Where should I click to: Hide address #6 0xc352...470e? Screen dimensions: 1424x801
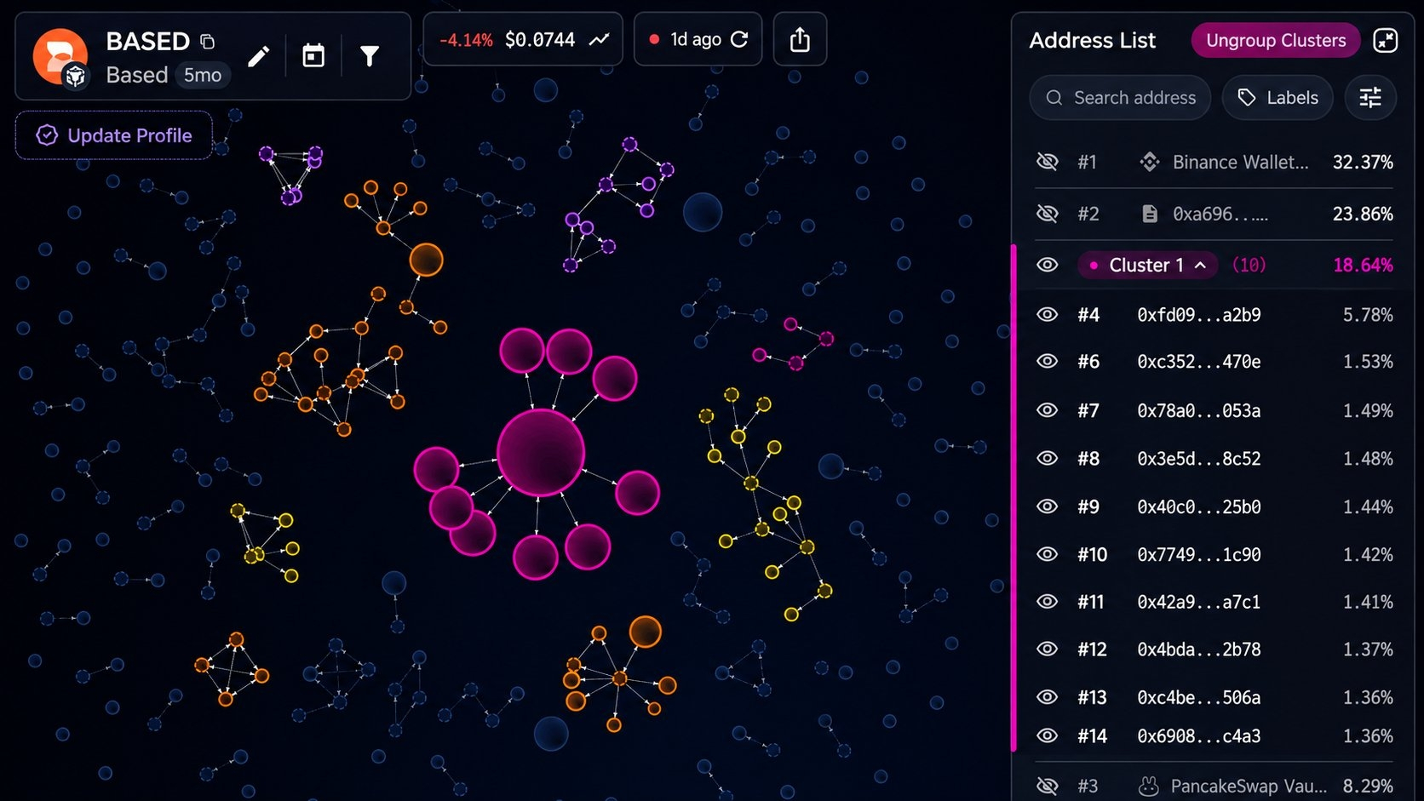(1047, 362)
